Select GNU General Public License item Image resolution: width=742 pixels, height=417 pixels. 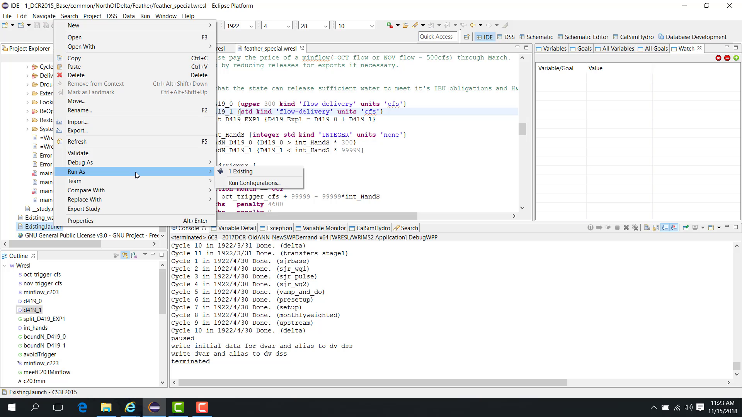click(88, 236)
